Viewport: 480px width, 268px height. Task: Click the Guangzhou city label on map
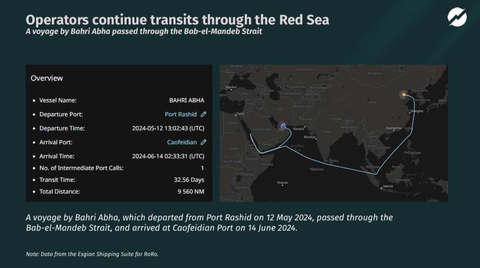(393, 128)
